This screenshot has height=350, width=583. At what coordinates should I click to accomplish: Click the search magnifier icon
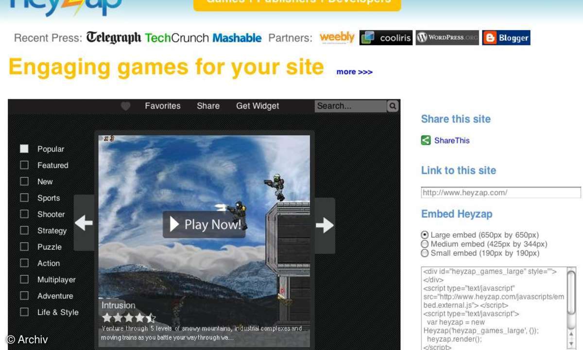393,105
